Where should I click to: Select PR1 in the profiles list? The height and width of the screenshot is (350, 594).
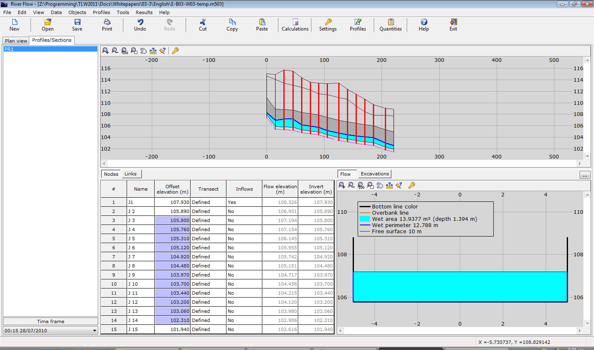[x=50, y=49]
